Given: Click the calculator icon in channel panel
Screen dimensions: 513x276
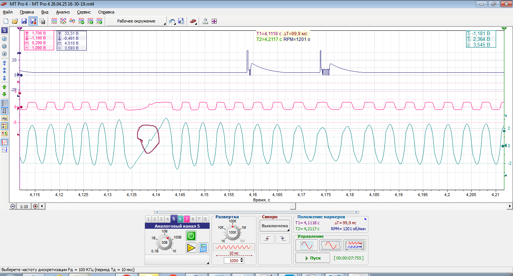Looking at the screenshot, I should 203,247.
